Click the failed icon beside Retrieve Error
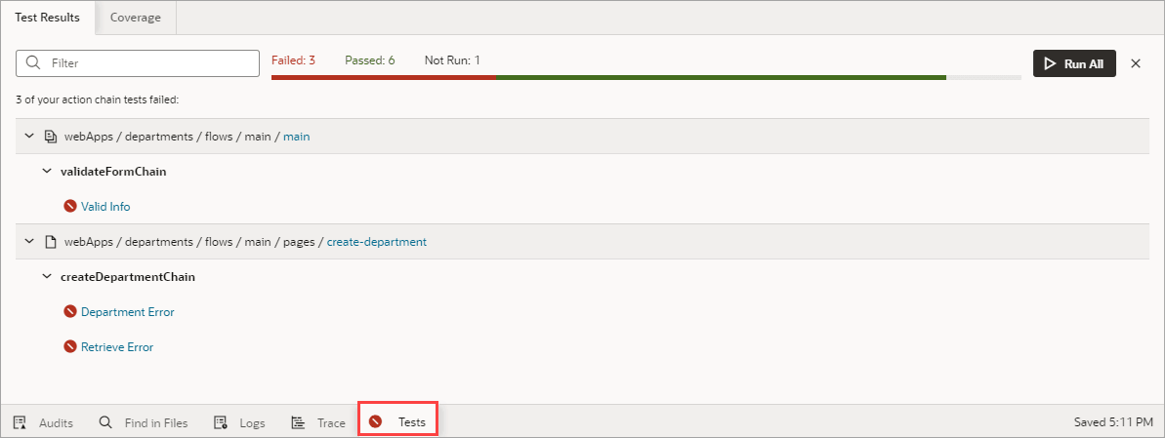1165x438 pixels. coord(70,346)
